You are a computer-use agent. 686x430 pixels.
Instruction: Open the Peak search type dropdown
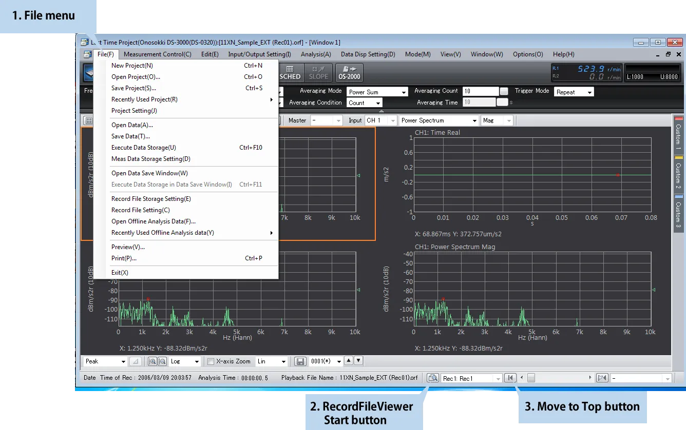(105, 361)
